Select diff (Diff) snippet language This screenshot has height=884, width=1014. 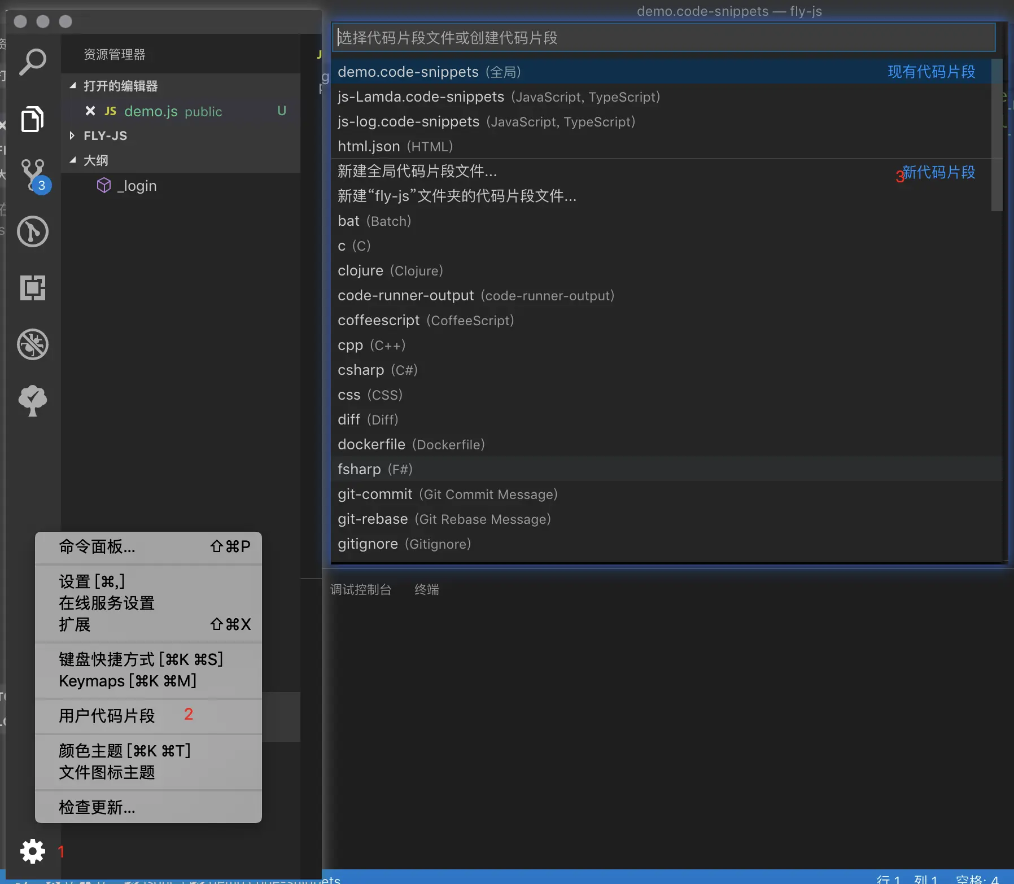(661, 419)
